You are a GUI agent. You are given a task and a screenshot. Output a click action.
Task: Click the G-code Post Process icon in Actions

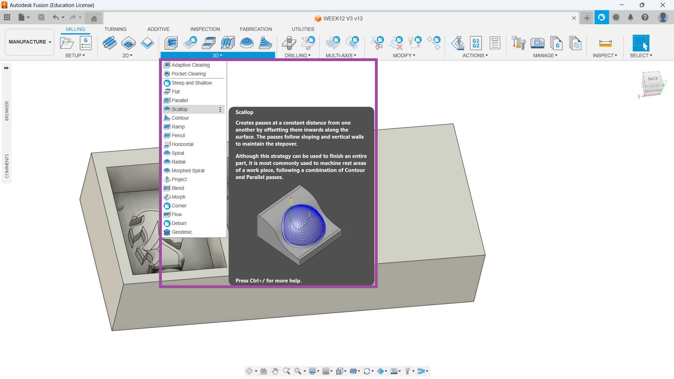pos(476,43)
